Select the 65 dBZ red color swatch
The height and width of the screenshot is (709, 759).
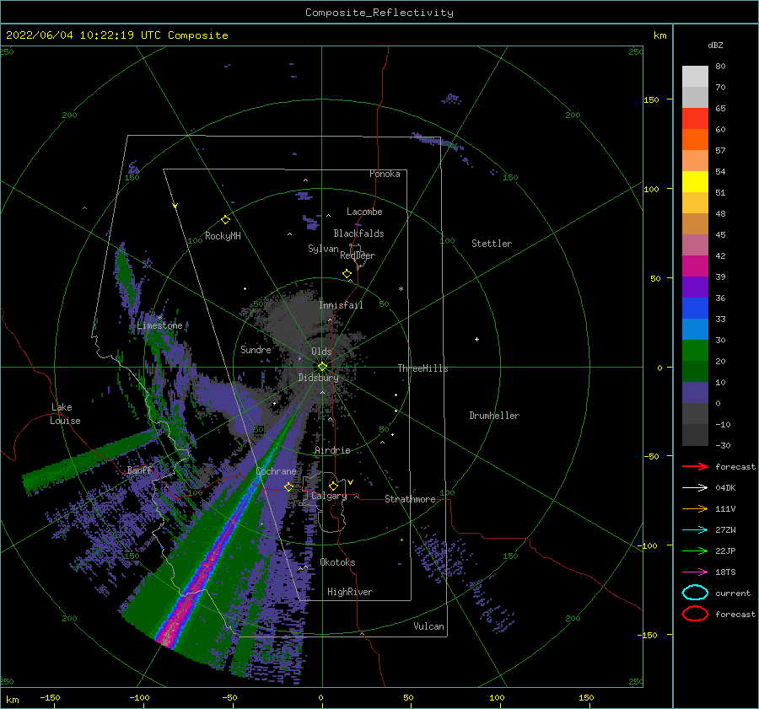tap(695, 119)
